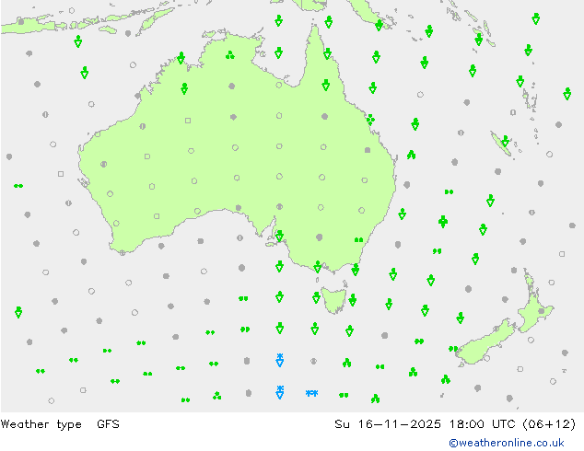Select the "GFS" model label
584x451 pixels.
tap(108, 423)
